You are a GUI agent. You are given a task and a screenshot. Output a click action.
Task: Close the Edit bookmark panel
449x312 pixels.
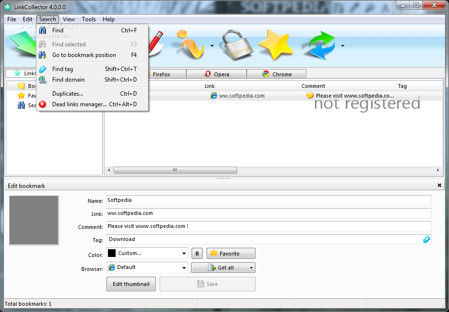click(439, 185)
